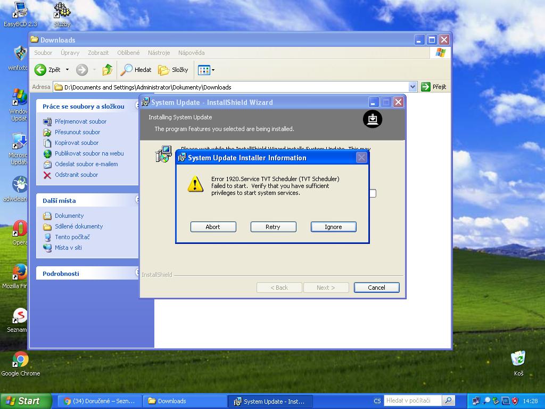
Task: Click the Abort button in error dialog
Action: point(213,227)
